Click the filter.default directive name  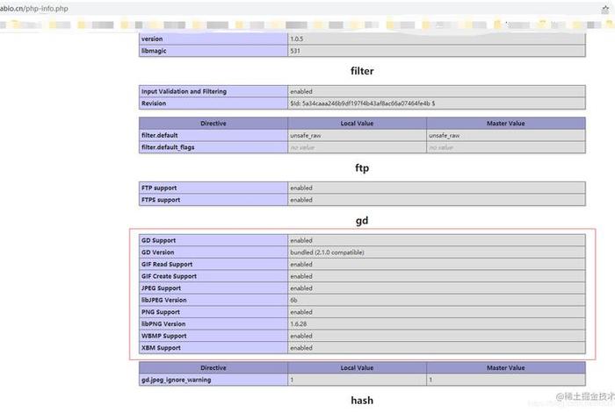point(165,136)
